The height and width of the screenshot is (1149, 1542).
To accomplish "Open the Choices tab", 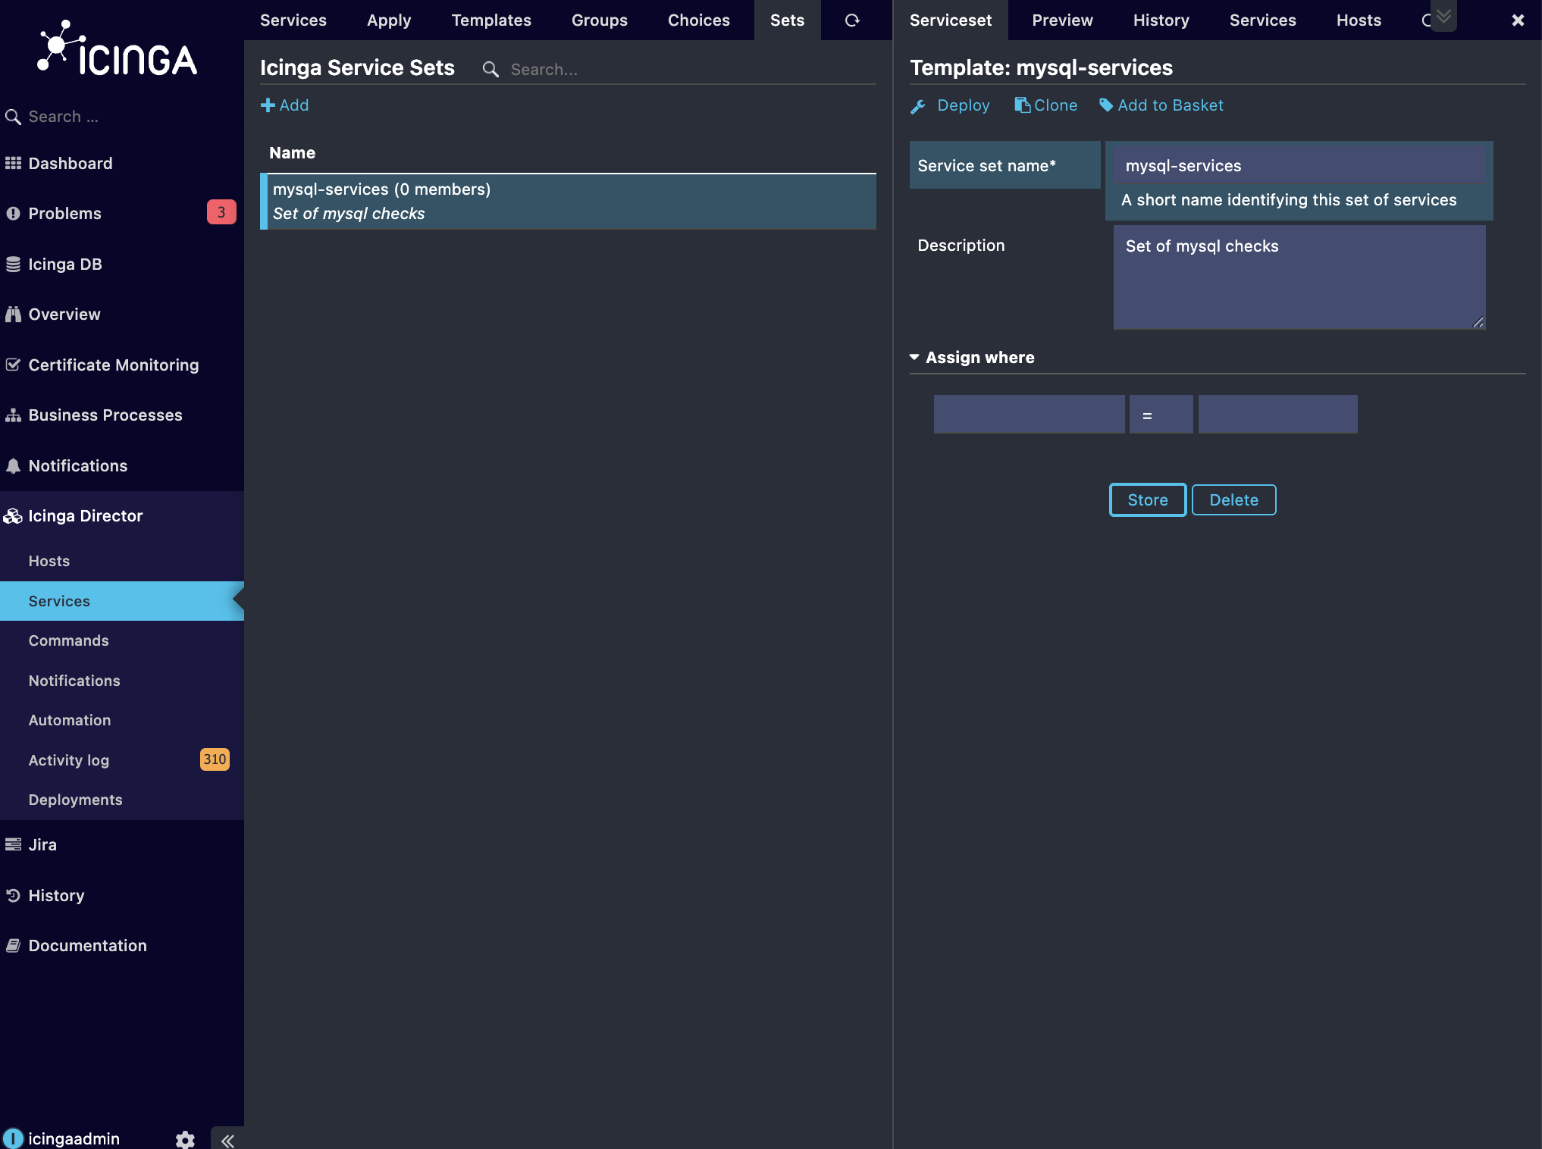I will pos(699,20).
